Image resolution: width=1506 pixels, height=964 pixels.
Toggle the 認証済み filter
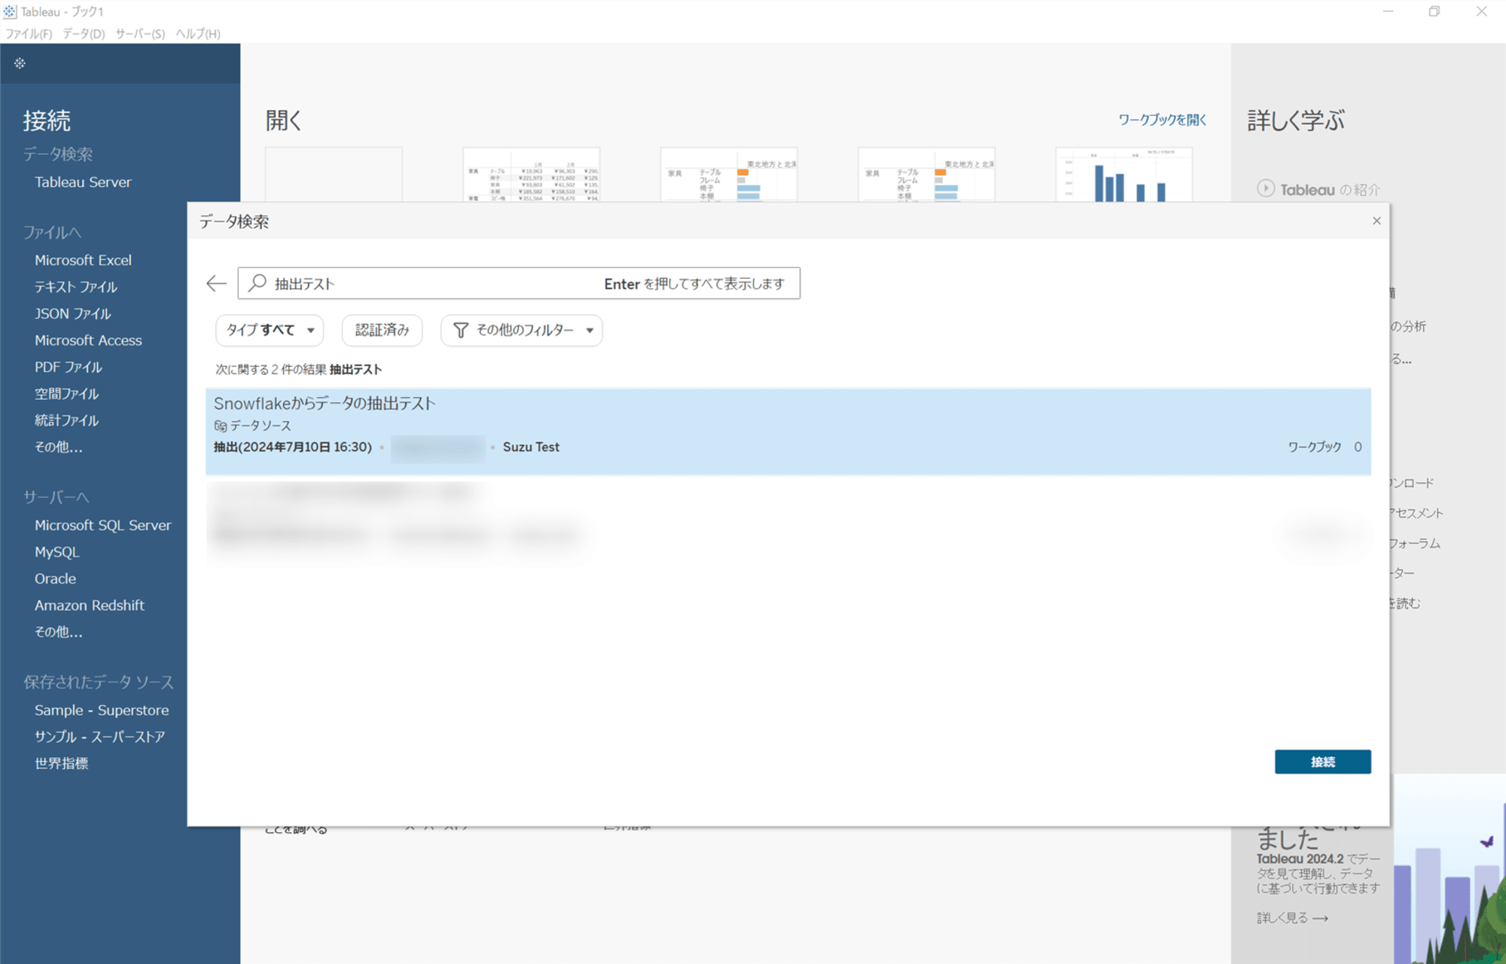click(382, 330)
